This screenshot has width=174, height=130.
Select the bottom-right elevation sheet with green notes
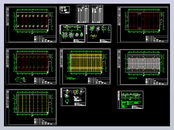coord(130,100)
